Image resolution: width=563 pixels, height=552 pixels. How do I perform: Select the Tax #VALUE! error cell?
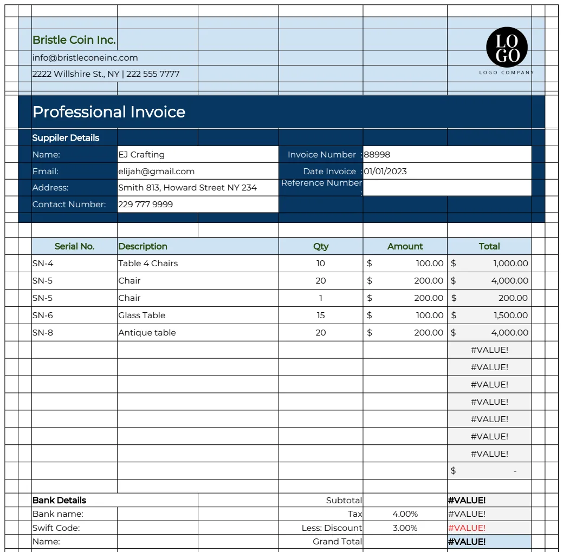point(489,514)
